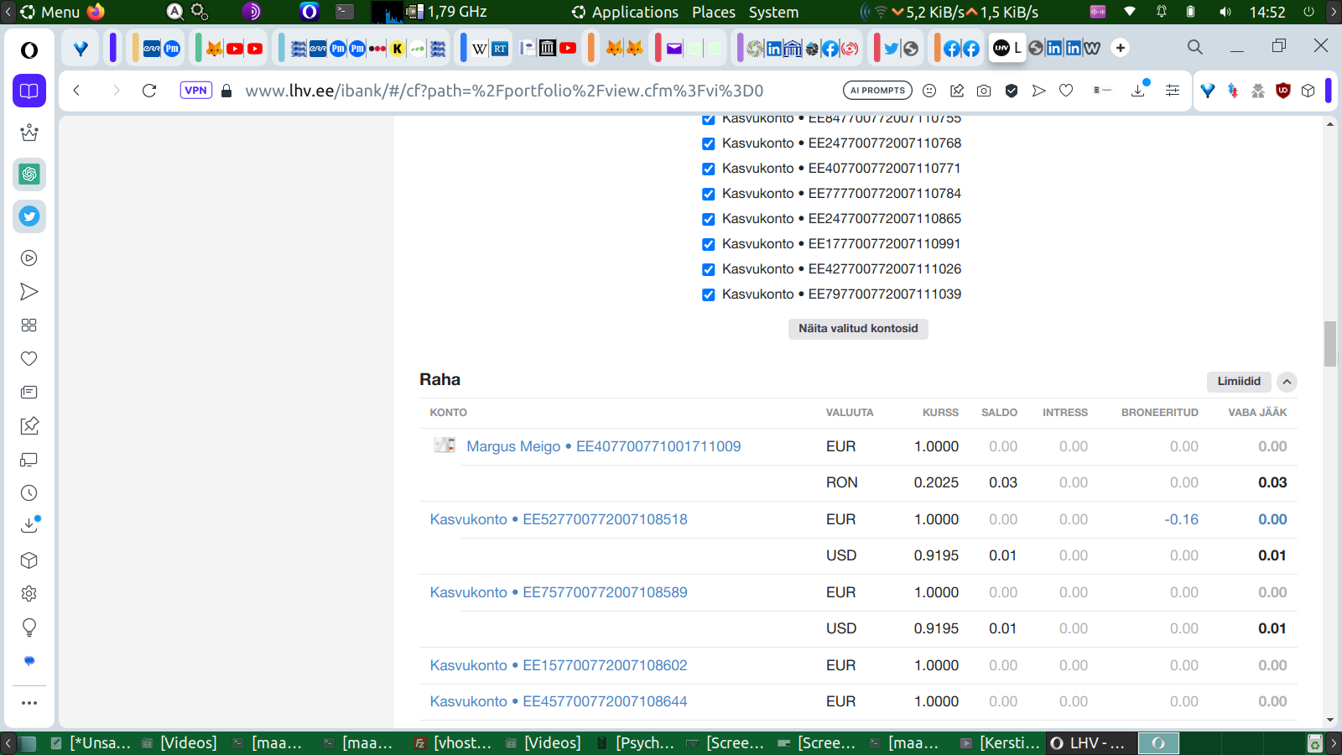
Task: Open the System menu
Action: pos(773,12)
